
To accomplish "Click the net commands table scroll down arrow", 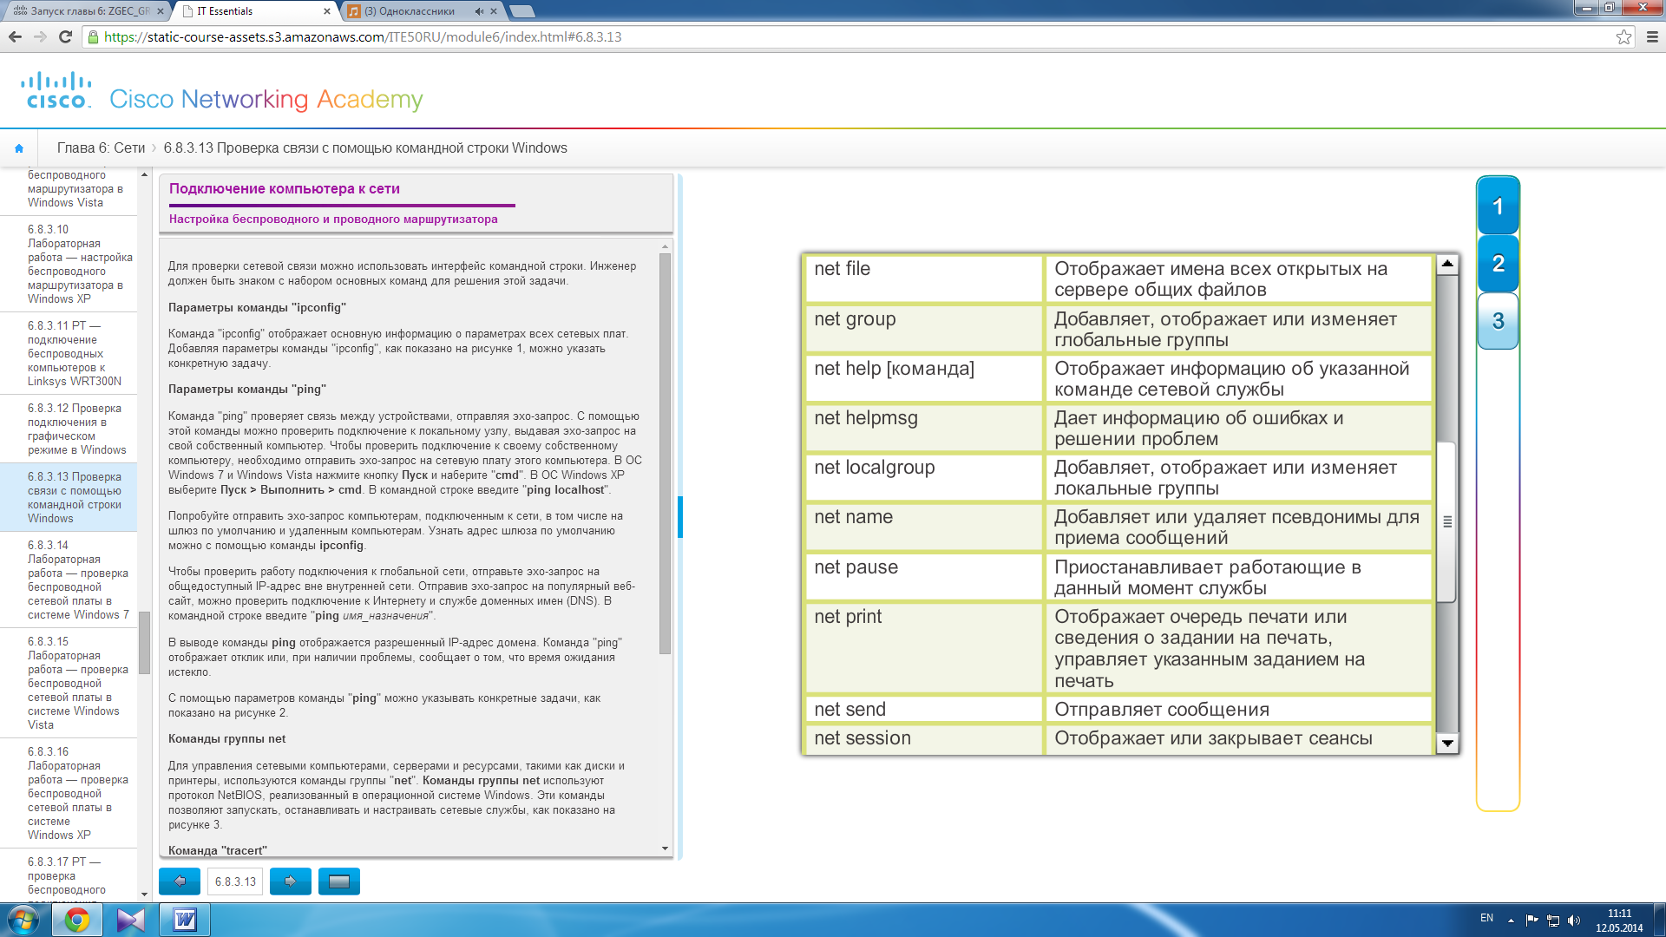I will pyautogui.click(x=1447, y=743).
